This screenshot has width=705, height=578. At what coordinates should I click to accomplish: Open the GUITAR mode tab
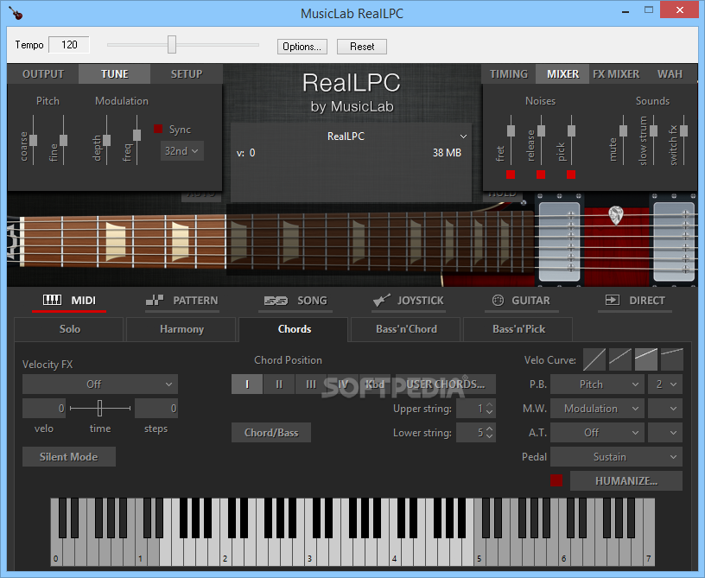522,301
